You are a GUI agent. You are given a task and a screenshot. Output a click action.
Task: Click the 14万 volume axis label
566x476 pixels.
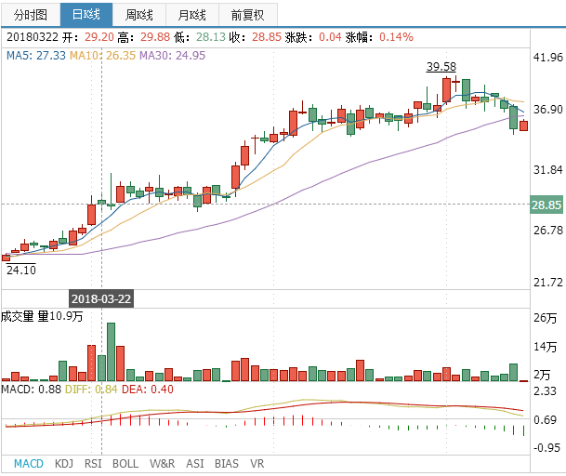pyautogui.click(x=545, y=347)
